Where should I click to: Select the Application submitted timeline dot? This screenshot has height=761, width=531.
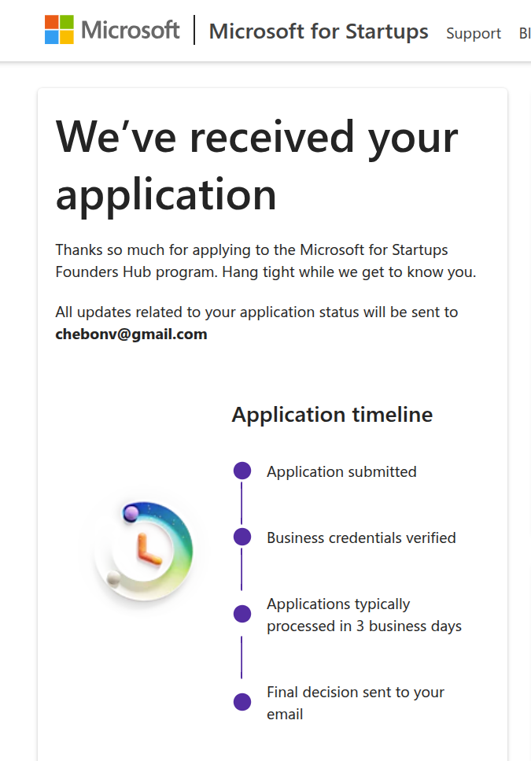[x=242, y=471]
